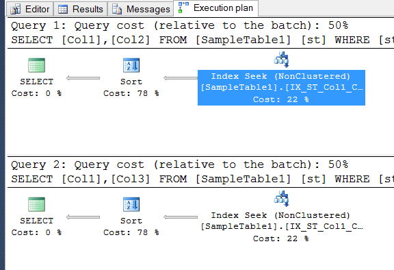Select highlighted Index Seek (NonClustered) node in Query 1
This screenshot has height=270, width=394.
[x=281, y=88]
